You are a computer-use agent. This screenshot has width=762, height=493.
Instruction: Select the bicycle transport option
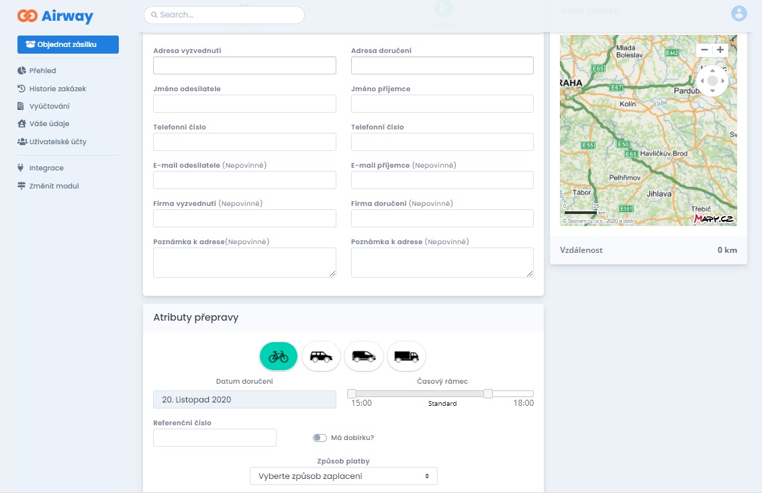coord(279,357)
